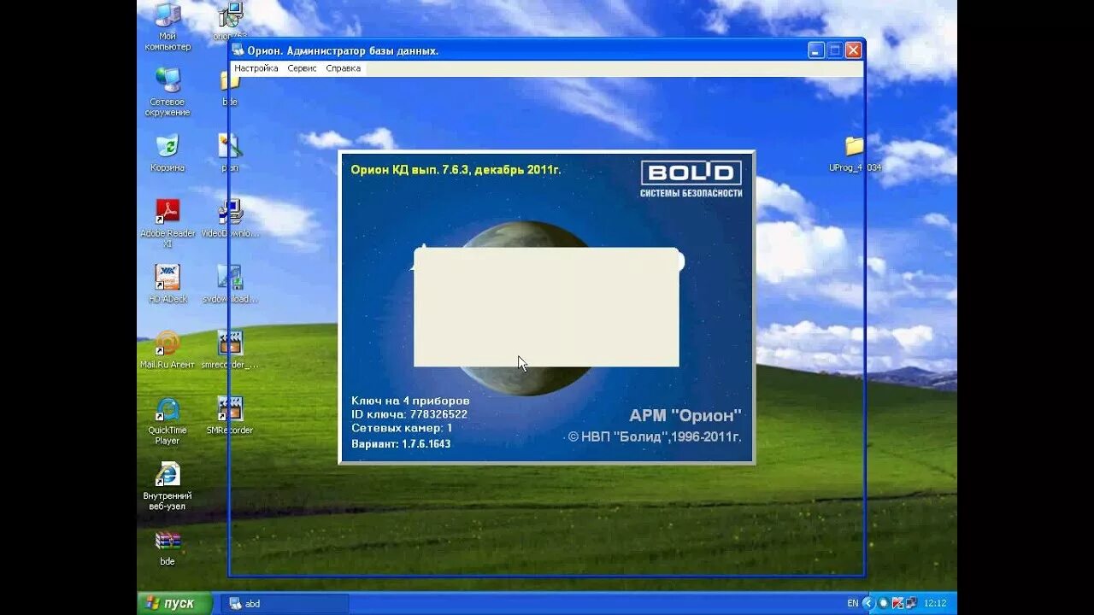1094x615 pixels.
Task: Click the abd taskbar button
Action: click(x=285, y=604)
